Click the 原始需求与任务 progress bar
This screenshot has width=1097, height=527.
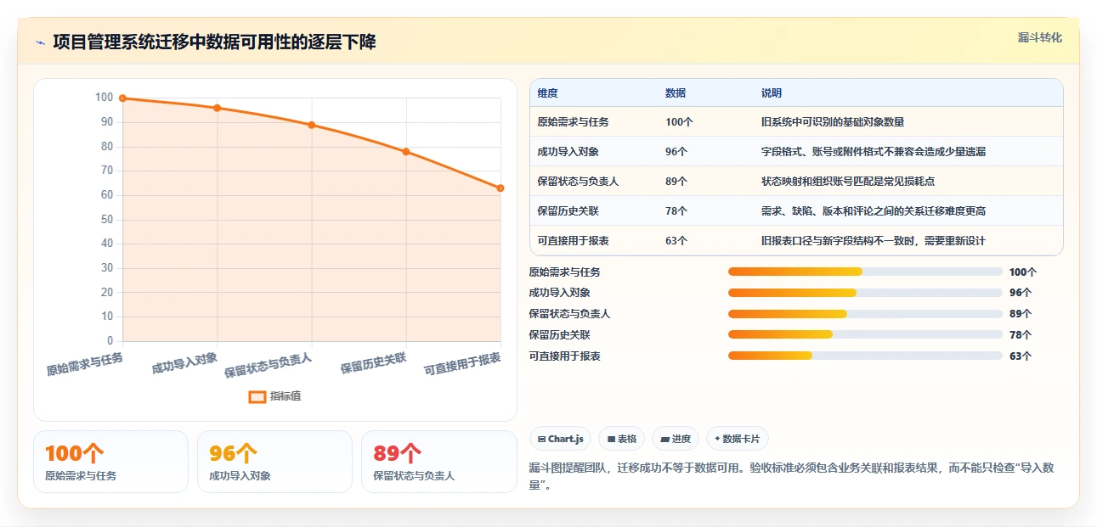(x=865, y=272)
